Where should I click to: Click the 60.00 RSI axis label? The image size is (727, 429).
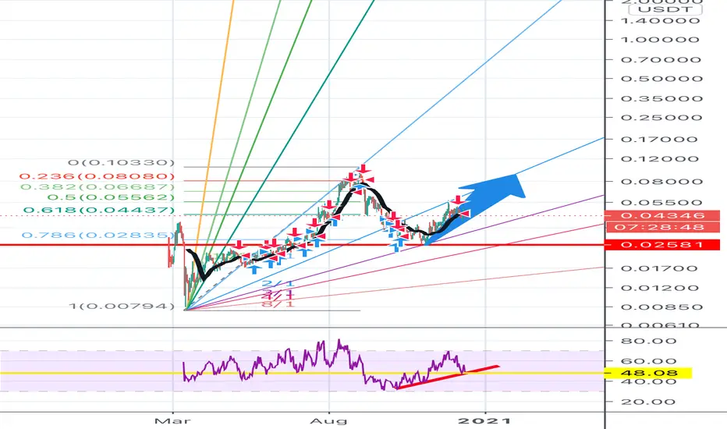click(x=649, y=361)
